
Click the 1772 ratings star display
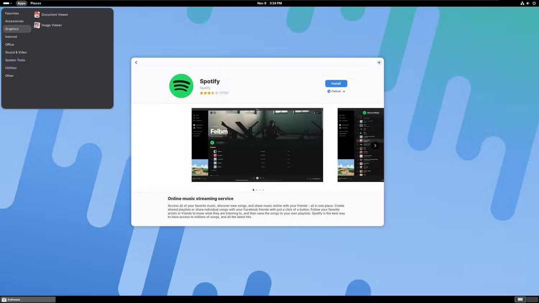(214, 93)
